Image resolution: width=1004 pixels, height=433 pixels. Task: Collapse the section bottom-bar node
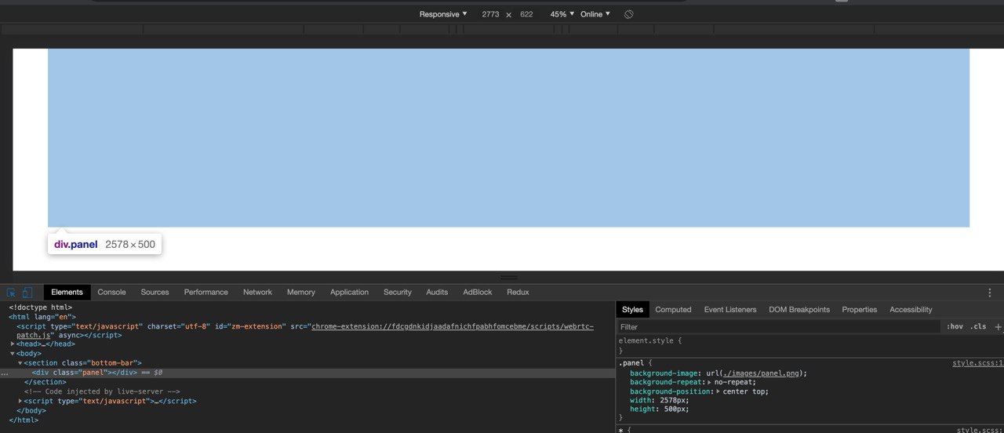click(20, 363)
